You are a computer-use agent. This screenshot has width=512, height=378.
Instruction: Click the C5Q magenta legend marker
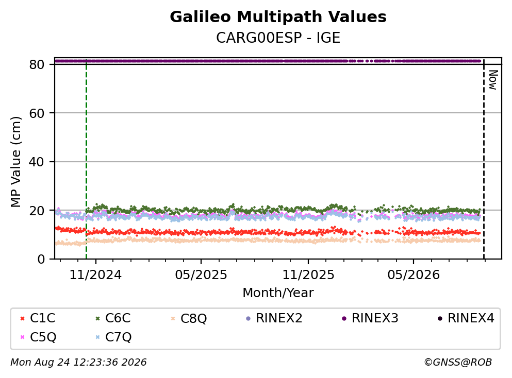[x=22, y=337]
